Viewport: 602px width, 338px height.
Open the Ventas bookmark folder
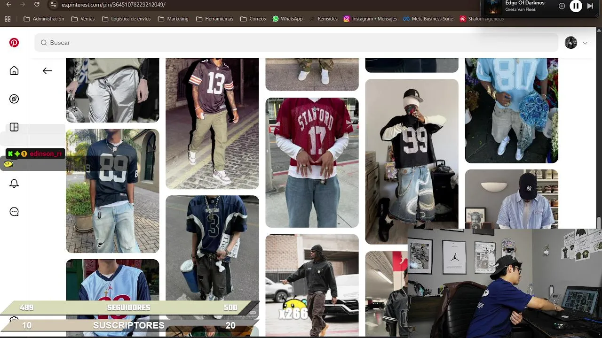[x=83, y=19]
